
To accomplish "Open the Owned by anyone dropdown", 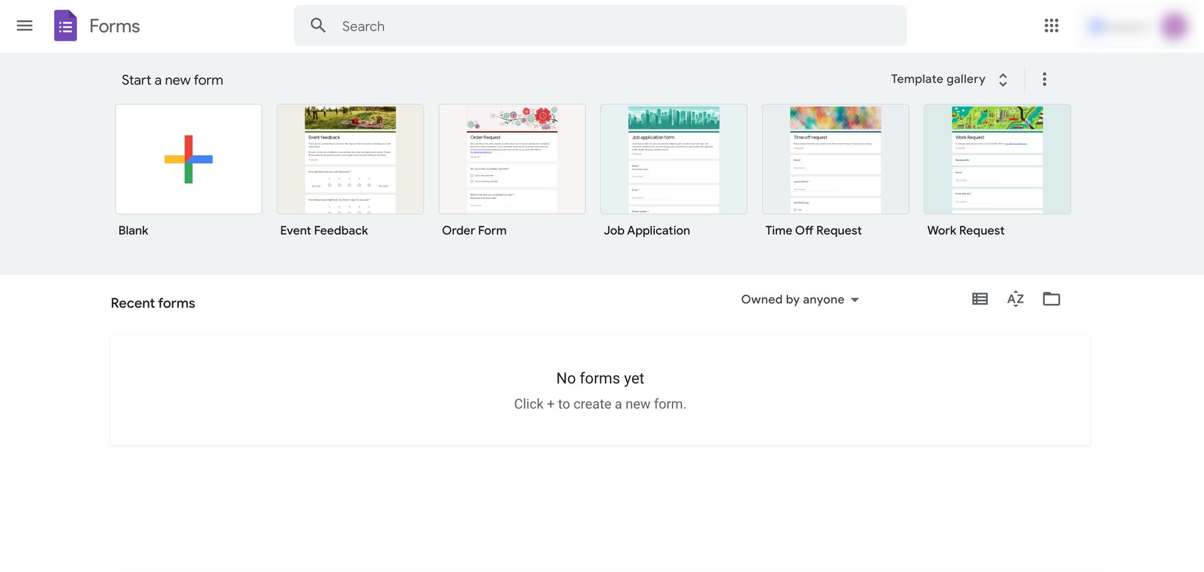I will click(799, 300).
